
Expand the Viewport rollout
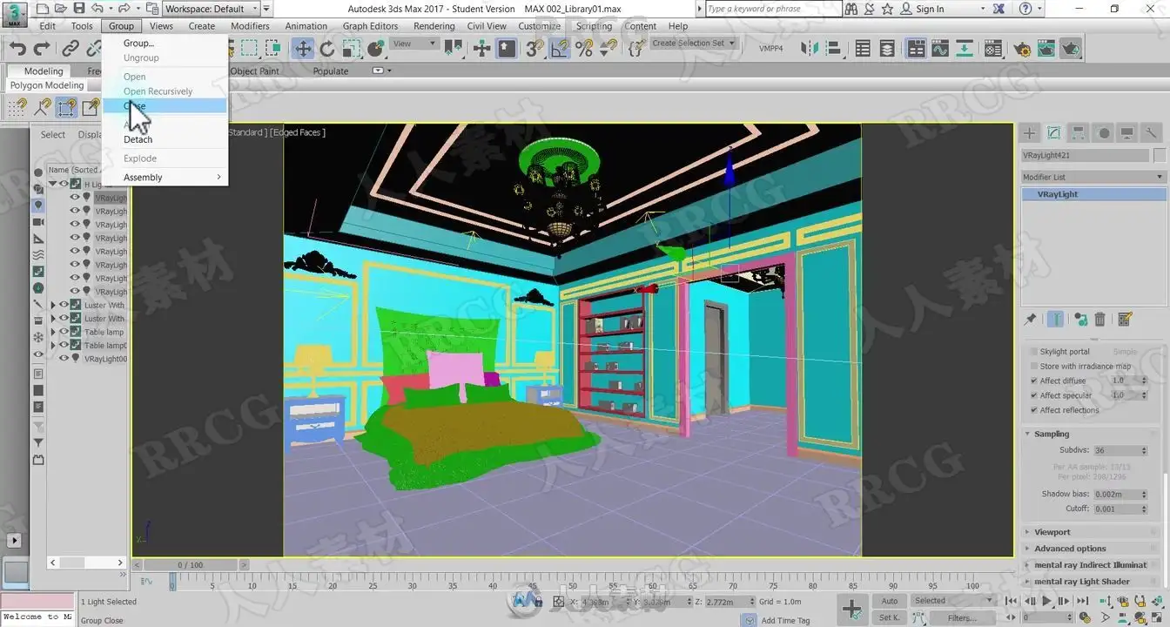[x=1052, y=532]
